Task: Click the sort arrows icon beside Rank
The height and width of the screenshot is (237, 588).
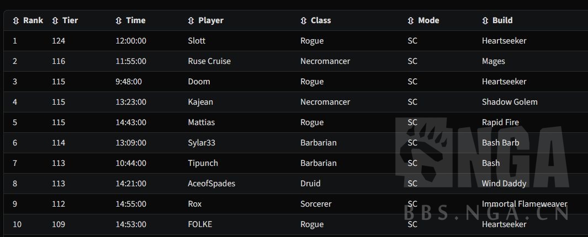Action: coord(15,20)
